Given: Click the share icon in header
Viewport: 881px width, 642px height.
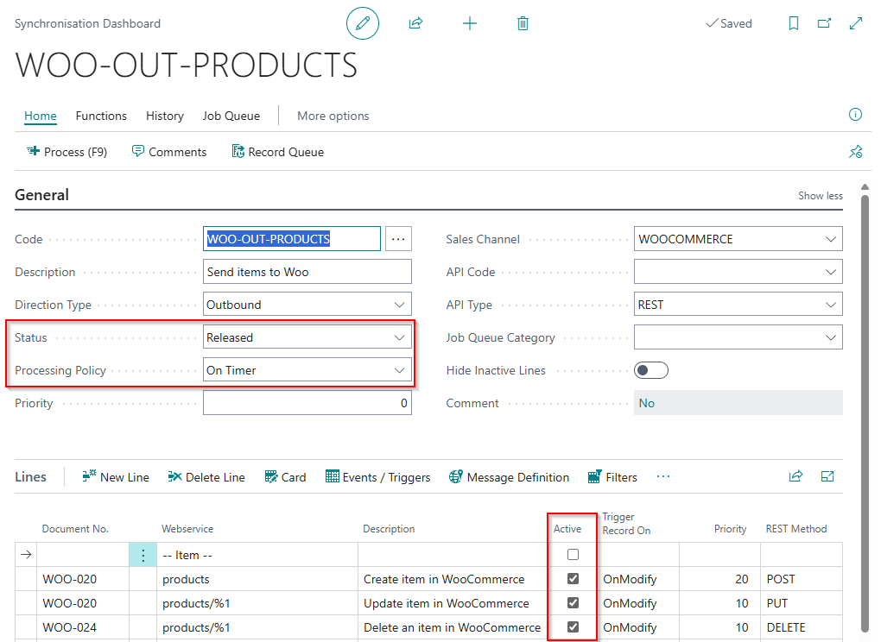Looking at the screenshot, I should pyautogui.click(x=415, y=23).
